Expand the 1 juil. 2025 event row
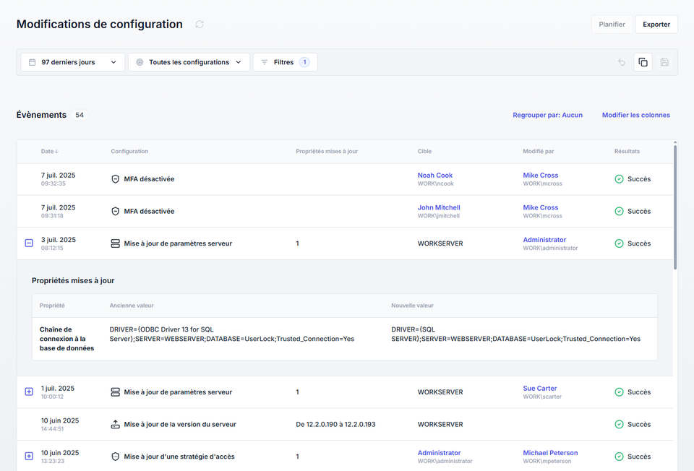Image resolution: width=694 pixels, height=471 pixels. click(x=28, y=392)
